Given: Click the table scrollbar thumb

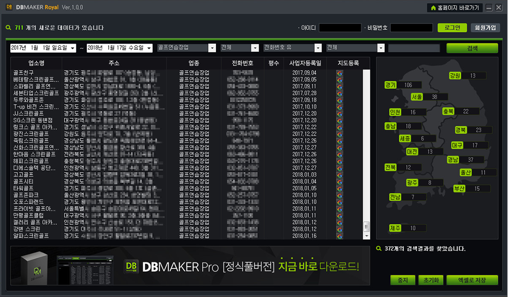Looking at the screenshot, I should pos(366,226).
